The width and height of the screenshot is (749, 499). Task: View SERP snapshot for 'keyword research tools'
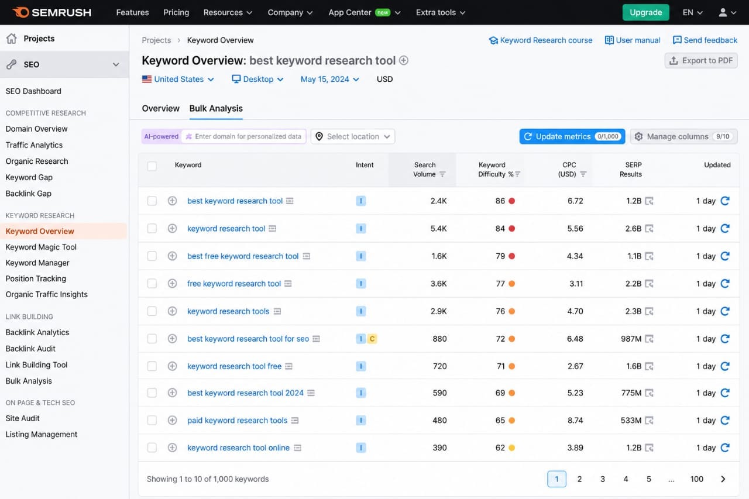pos(649,311)
